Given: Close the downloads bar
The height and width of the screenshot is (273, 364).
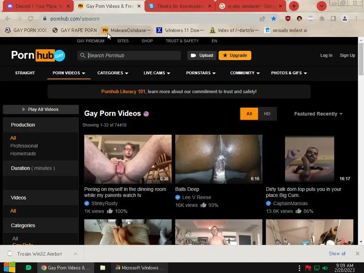Looking at the screenshot, I should 358,253.
